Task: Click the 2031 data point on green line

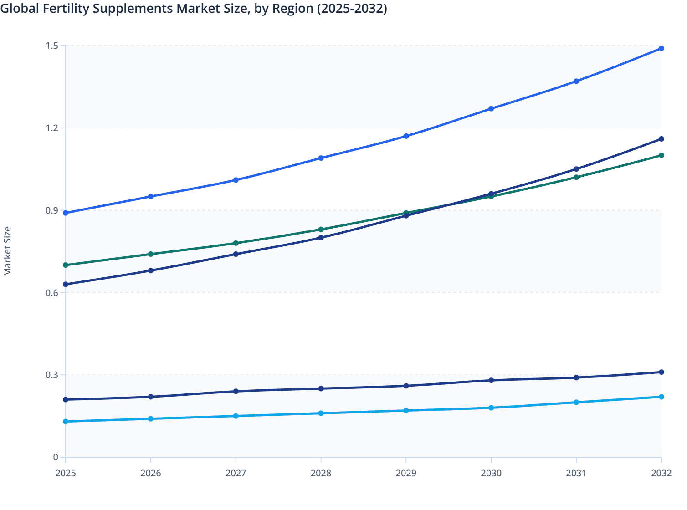Action: click(x=576, y=178)
